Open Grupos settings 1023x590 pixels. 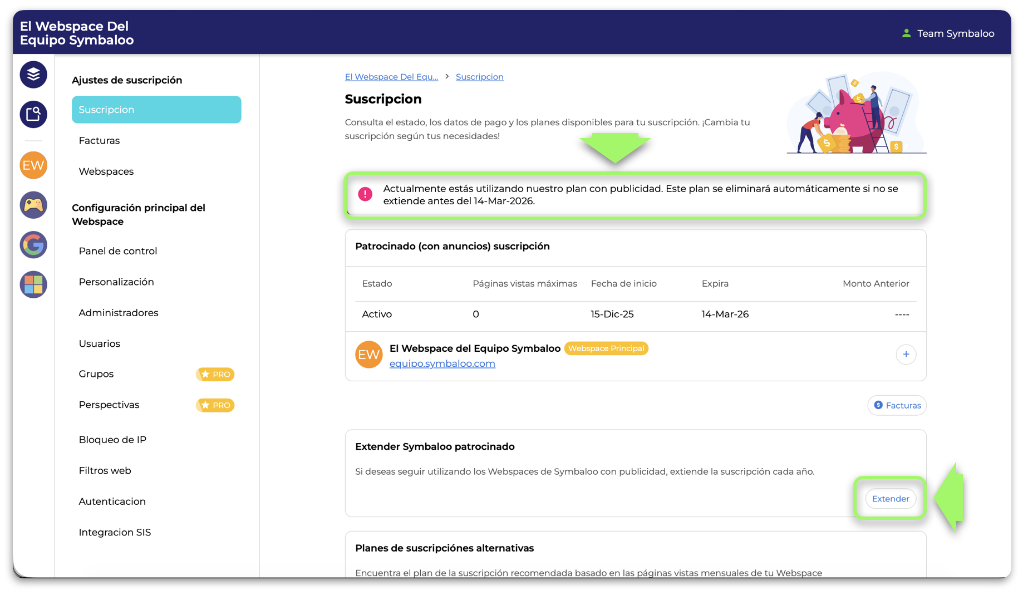(96, 374)
